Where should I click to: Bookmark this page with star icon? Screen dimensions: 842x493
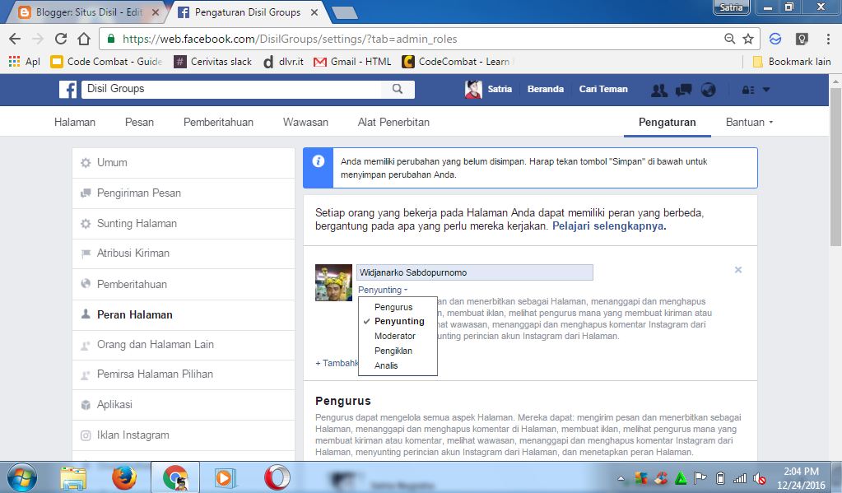click(748, 39)
